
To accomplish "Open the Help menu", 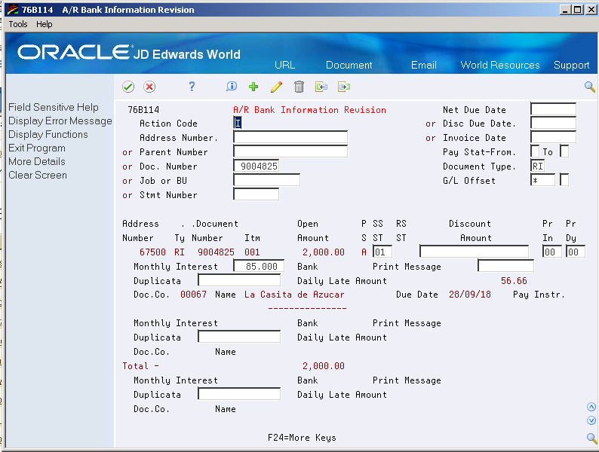I will (x=45, y=24).
